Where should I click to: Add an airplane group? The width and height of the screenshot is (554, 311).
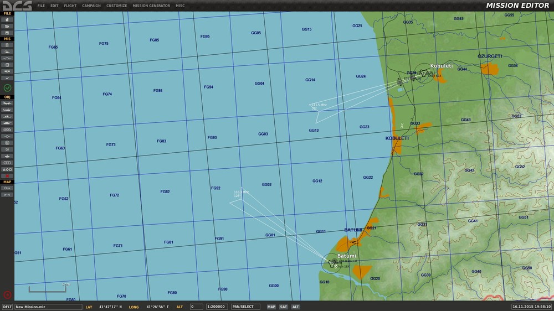click(x=7, y=103)
